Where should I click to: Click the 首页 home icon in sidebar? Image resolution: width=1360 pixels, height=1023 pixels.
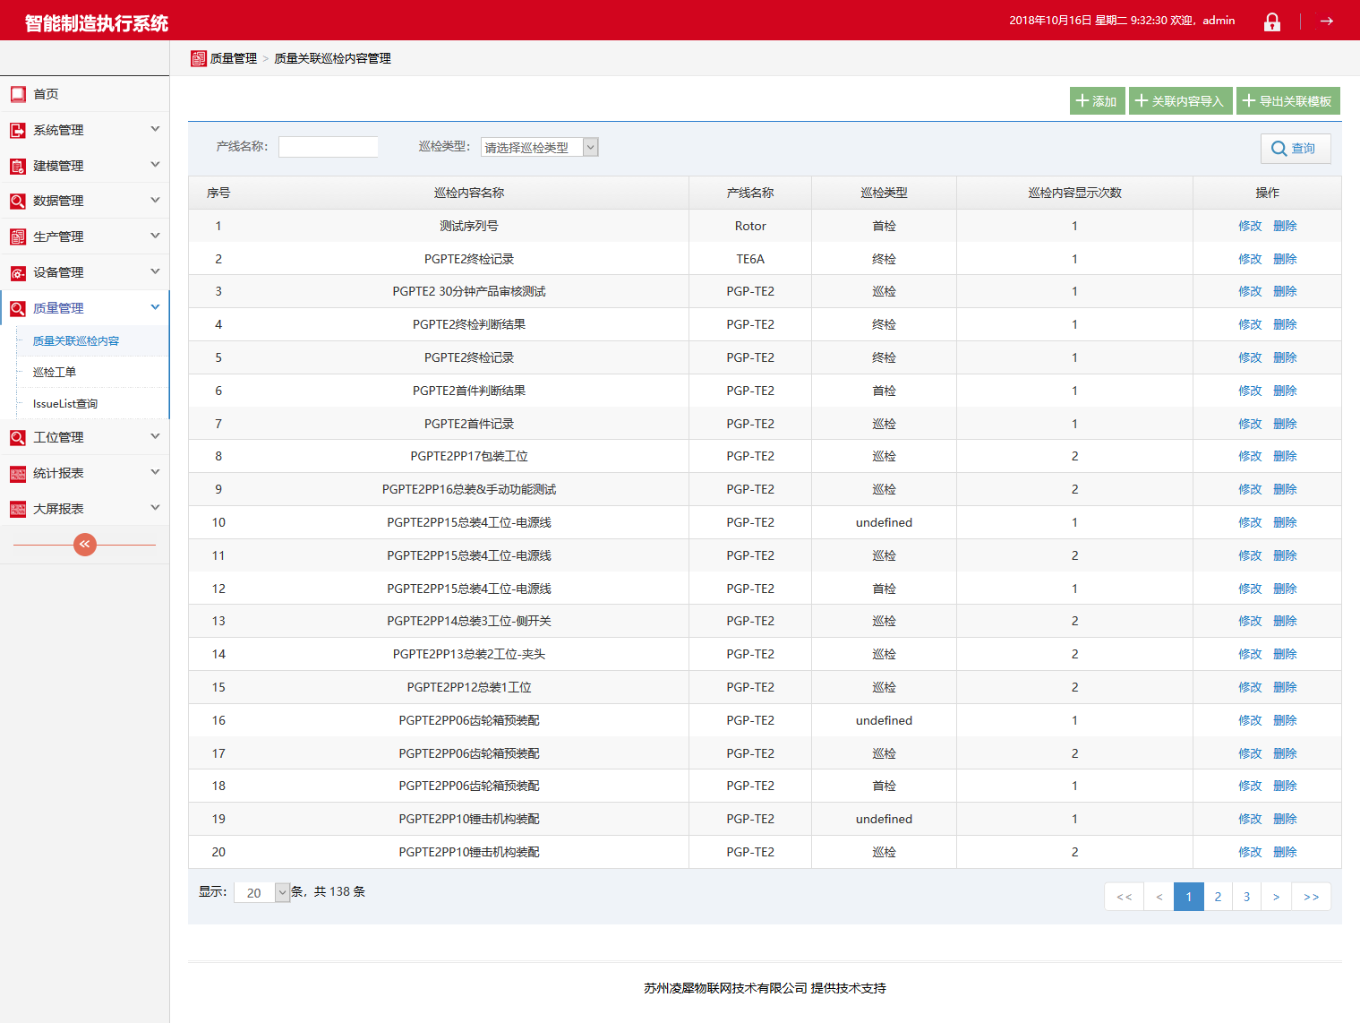(x=18, y=94)
